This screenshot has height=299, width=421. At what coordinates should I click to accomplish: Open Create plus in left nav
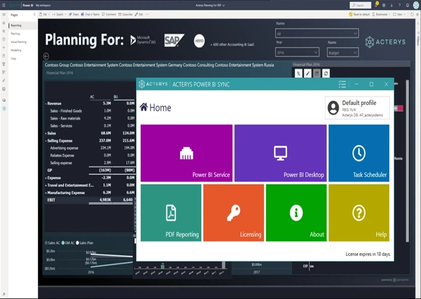pyautogui.click(x=4, y=47)
